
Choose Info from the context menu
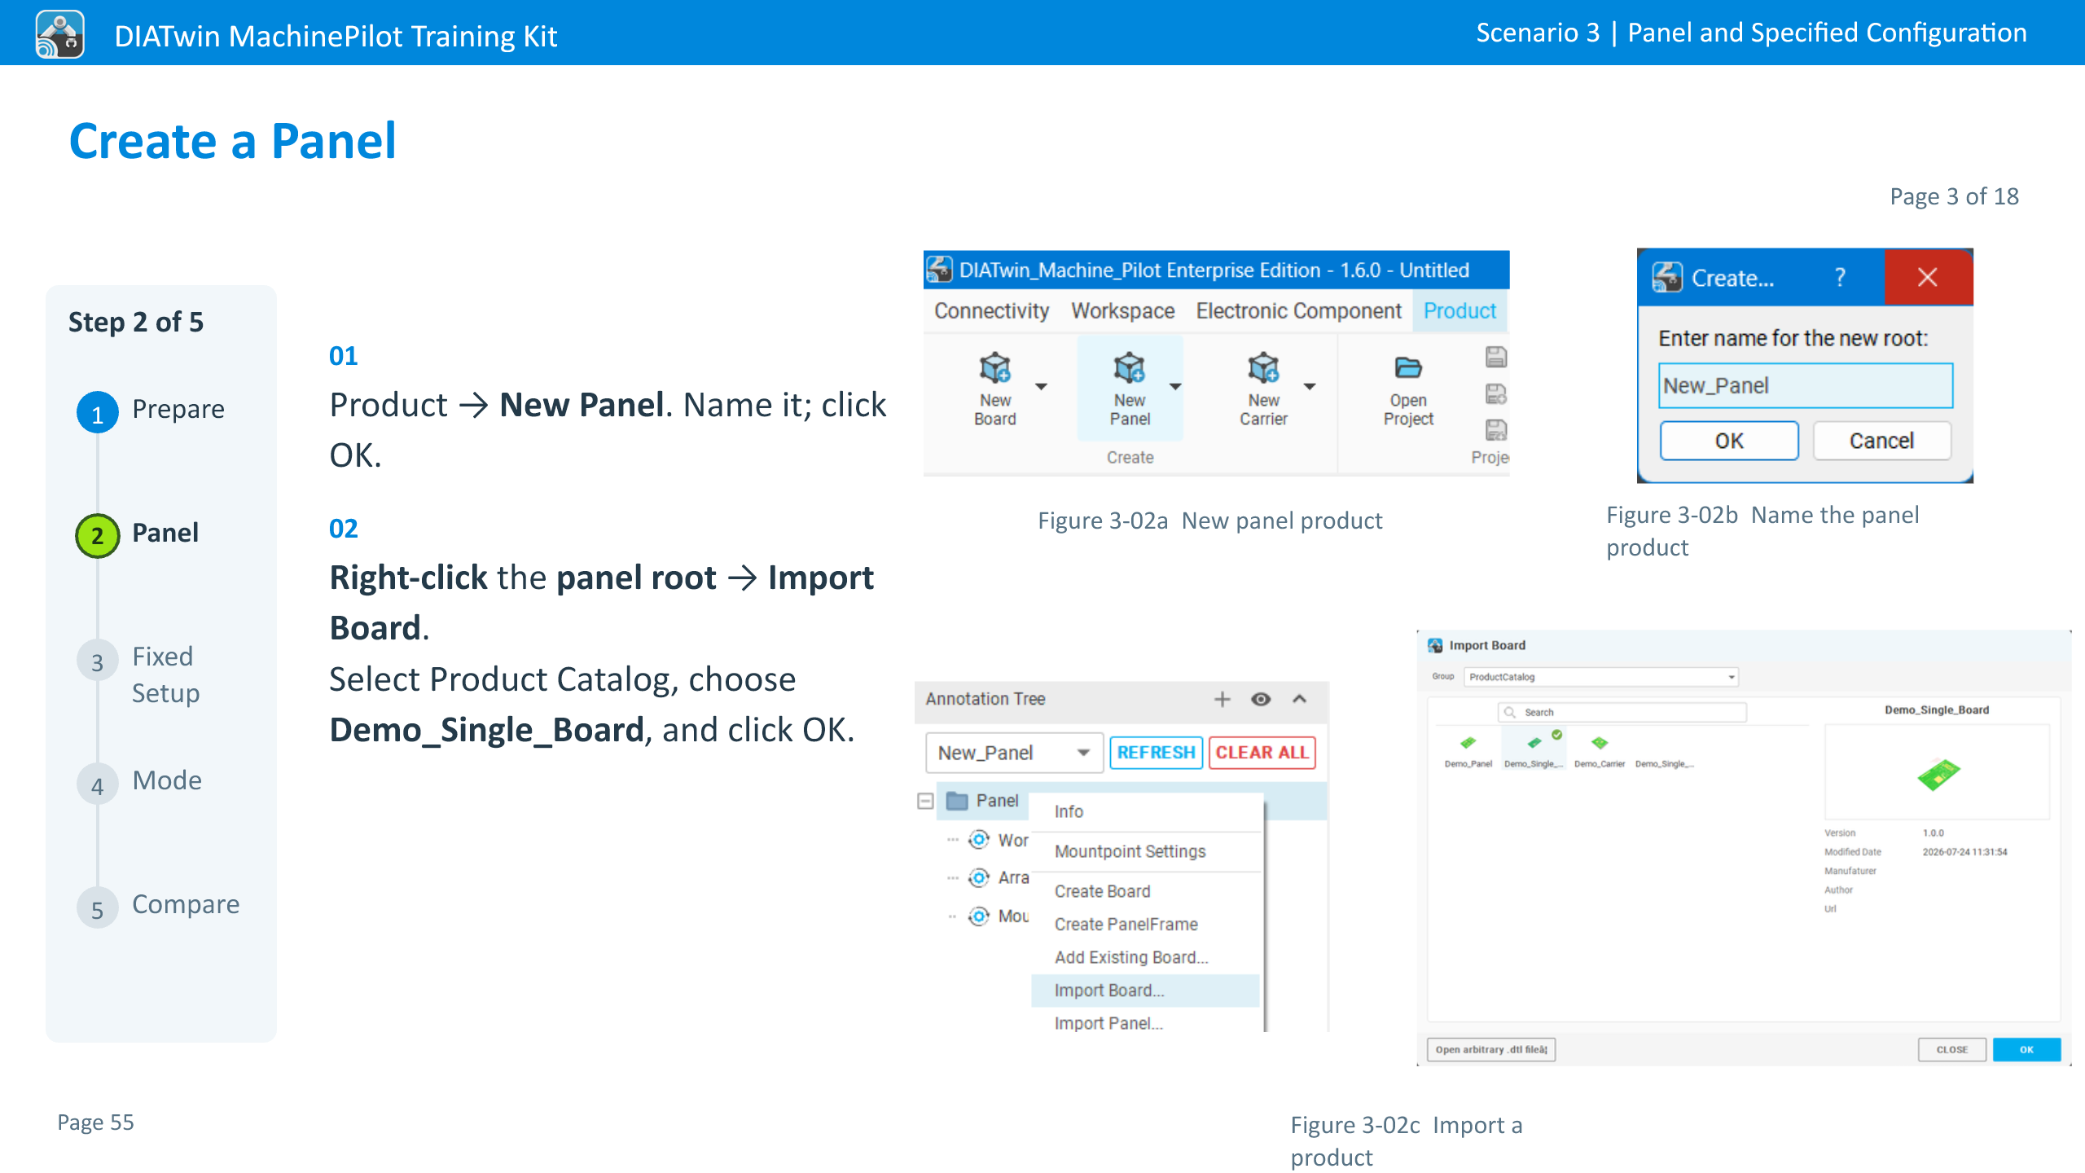click(x=1146, y=811)
